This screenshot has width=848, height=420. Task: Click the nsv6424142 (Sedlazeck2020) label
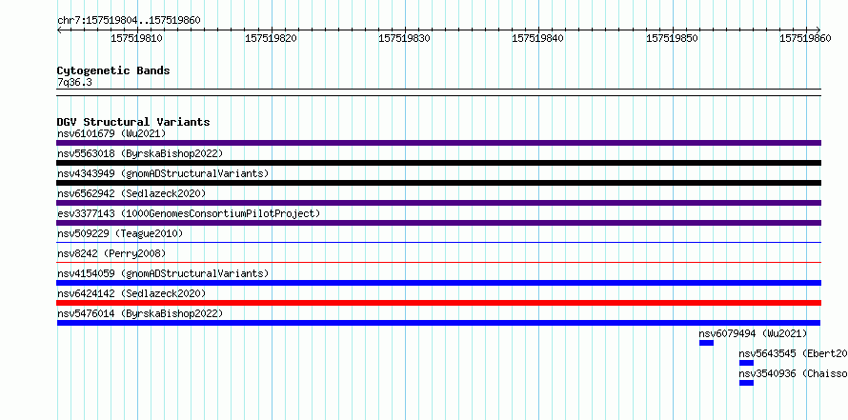click(131, 293)
